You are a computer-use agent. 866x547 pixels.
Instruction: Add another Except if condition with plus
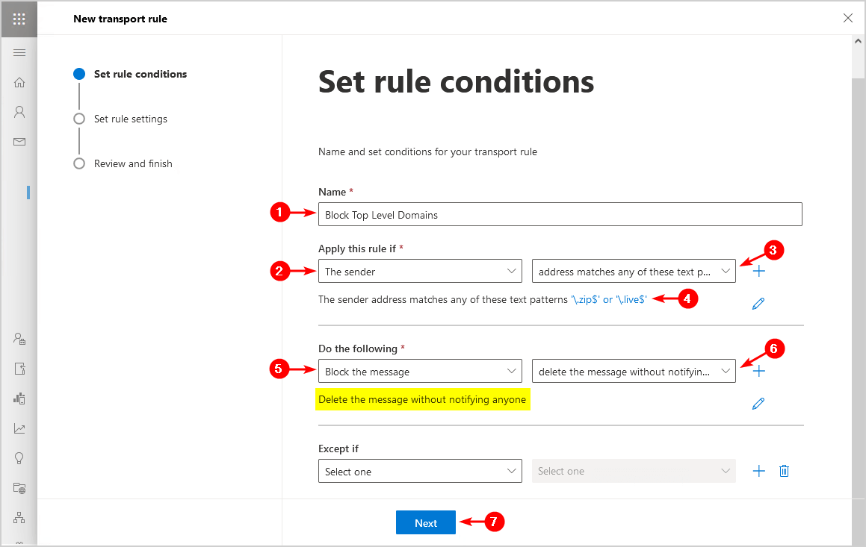(x=759, y=471)
